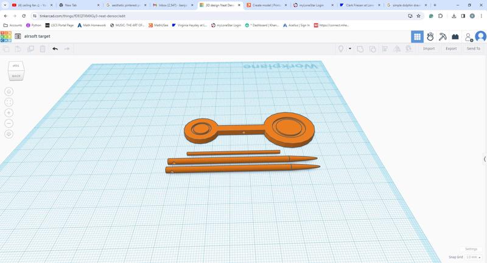Click the Import button
The width and height of the screenshot is (487, 263).
click(429, 49)
